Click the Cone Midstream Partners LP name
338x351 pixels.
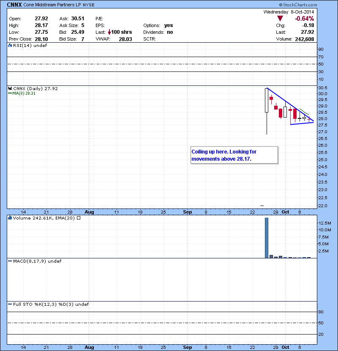coord(52,5)
